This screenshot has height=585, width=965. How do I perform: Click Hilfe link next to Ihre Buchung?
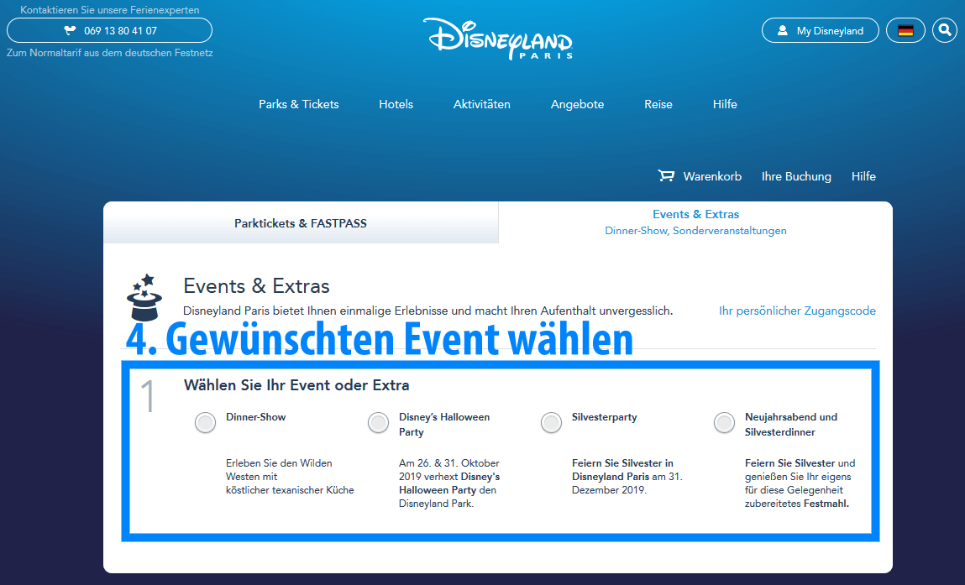(863, 176)
